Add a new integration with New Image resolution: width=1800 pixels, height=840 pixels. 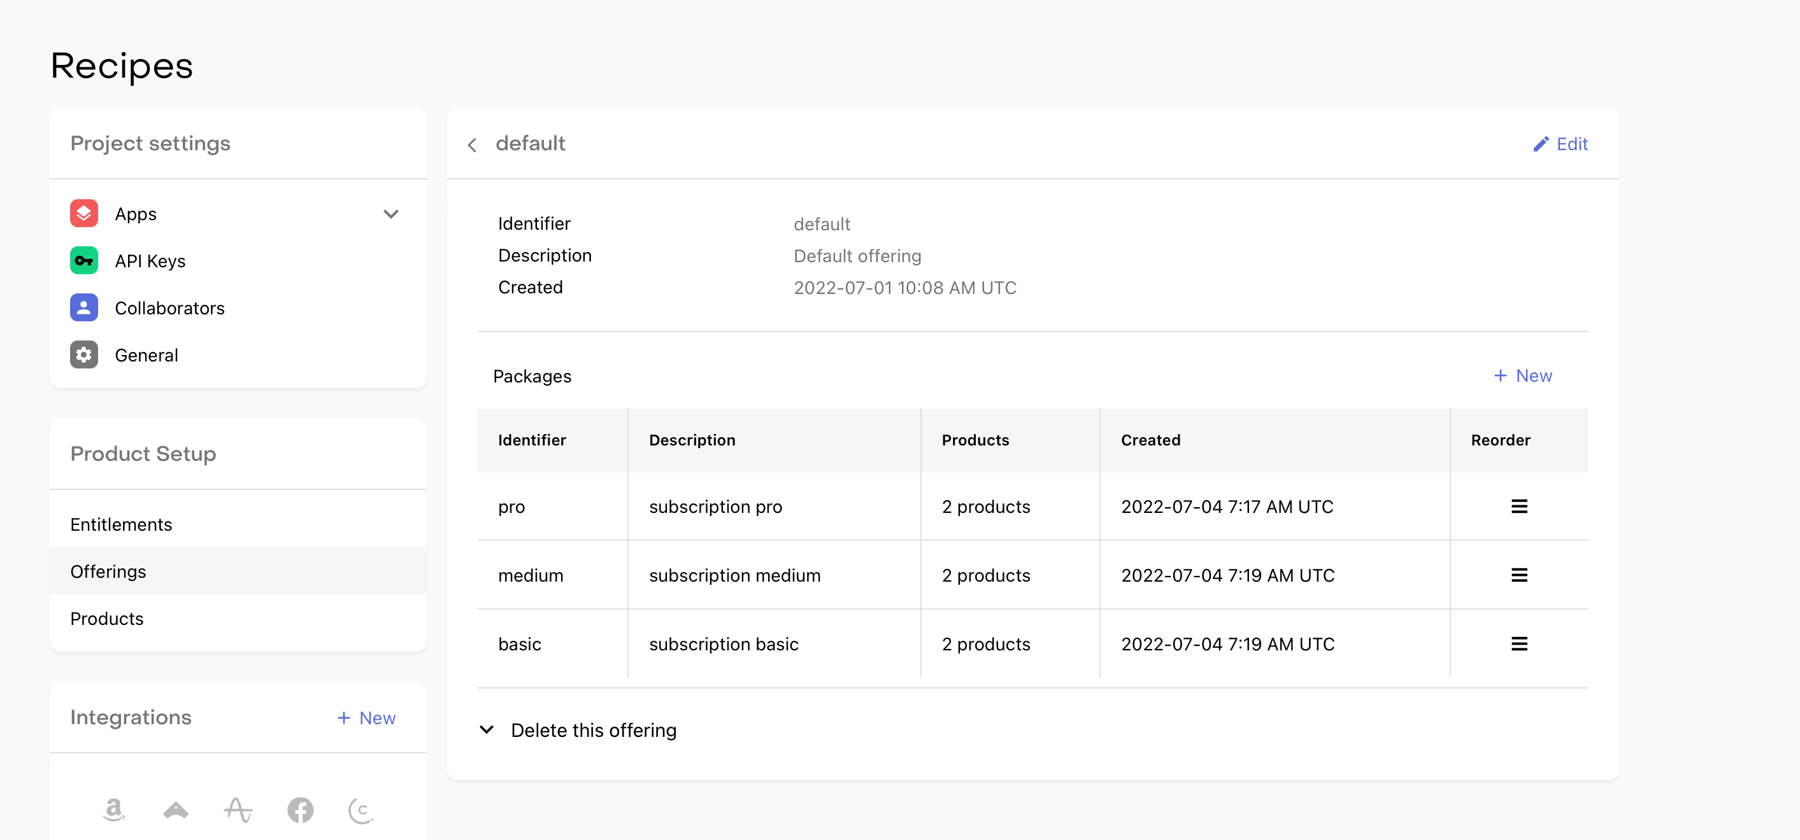pyautogui.click(x=366, y=718)
